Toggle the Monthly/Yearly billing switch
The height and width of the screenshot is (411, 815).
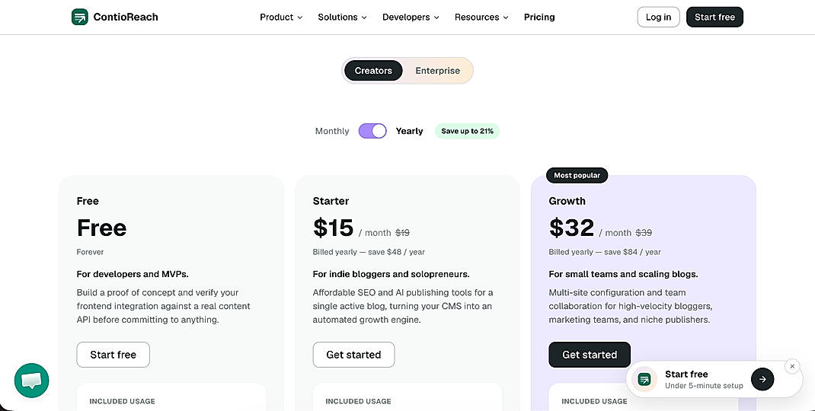372,131
